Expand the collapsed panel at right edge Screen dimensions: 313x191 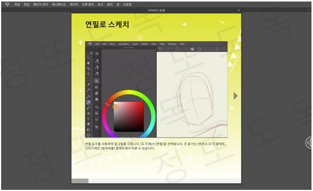coord(309,143)
